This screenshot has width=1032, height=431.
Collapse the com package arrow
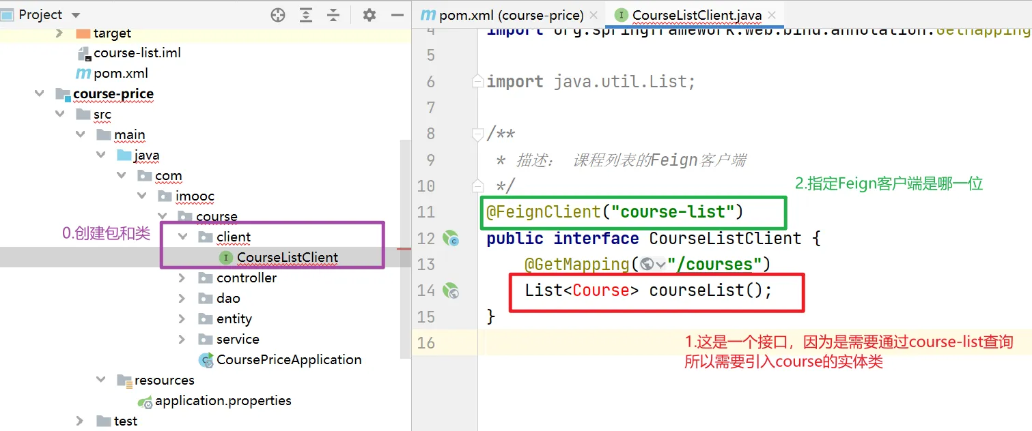(122, 175)
